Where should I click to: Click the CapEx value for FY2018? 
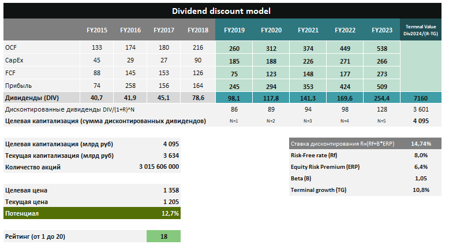click(198, 60)
